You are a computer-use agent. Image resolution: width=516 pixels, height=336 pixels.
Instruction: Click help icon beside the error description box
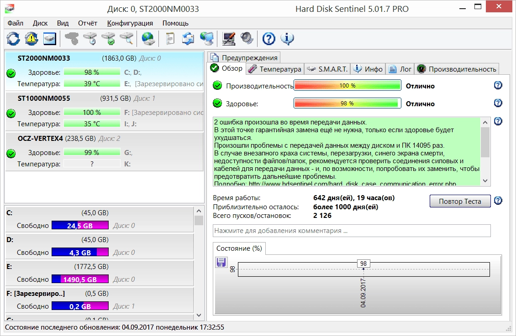pos(498,121)
